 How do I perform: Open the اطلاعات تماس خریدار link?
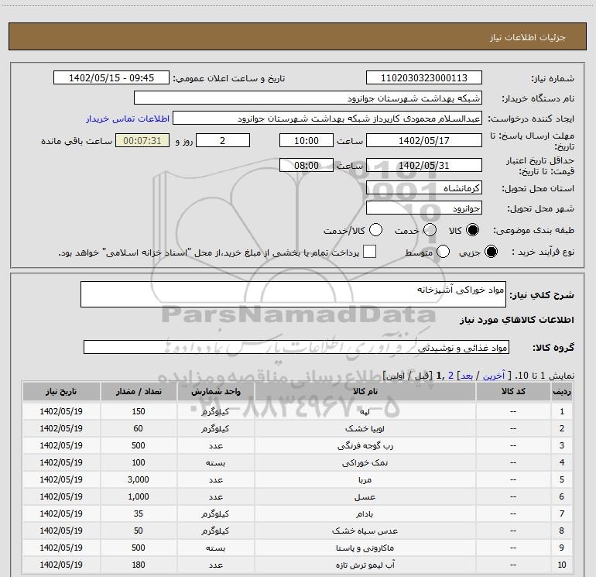tap(128, 118)
